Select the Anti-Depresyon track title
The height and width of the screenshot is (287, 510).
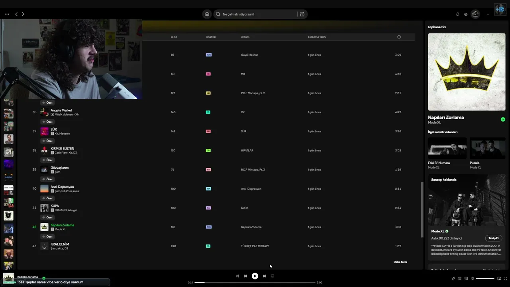(62, 187)
